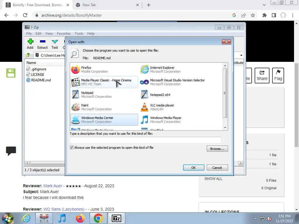This screenshot has height=224, width=299.
Task: Click the muted volume tray icon
Action: (x=270, y=219)
